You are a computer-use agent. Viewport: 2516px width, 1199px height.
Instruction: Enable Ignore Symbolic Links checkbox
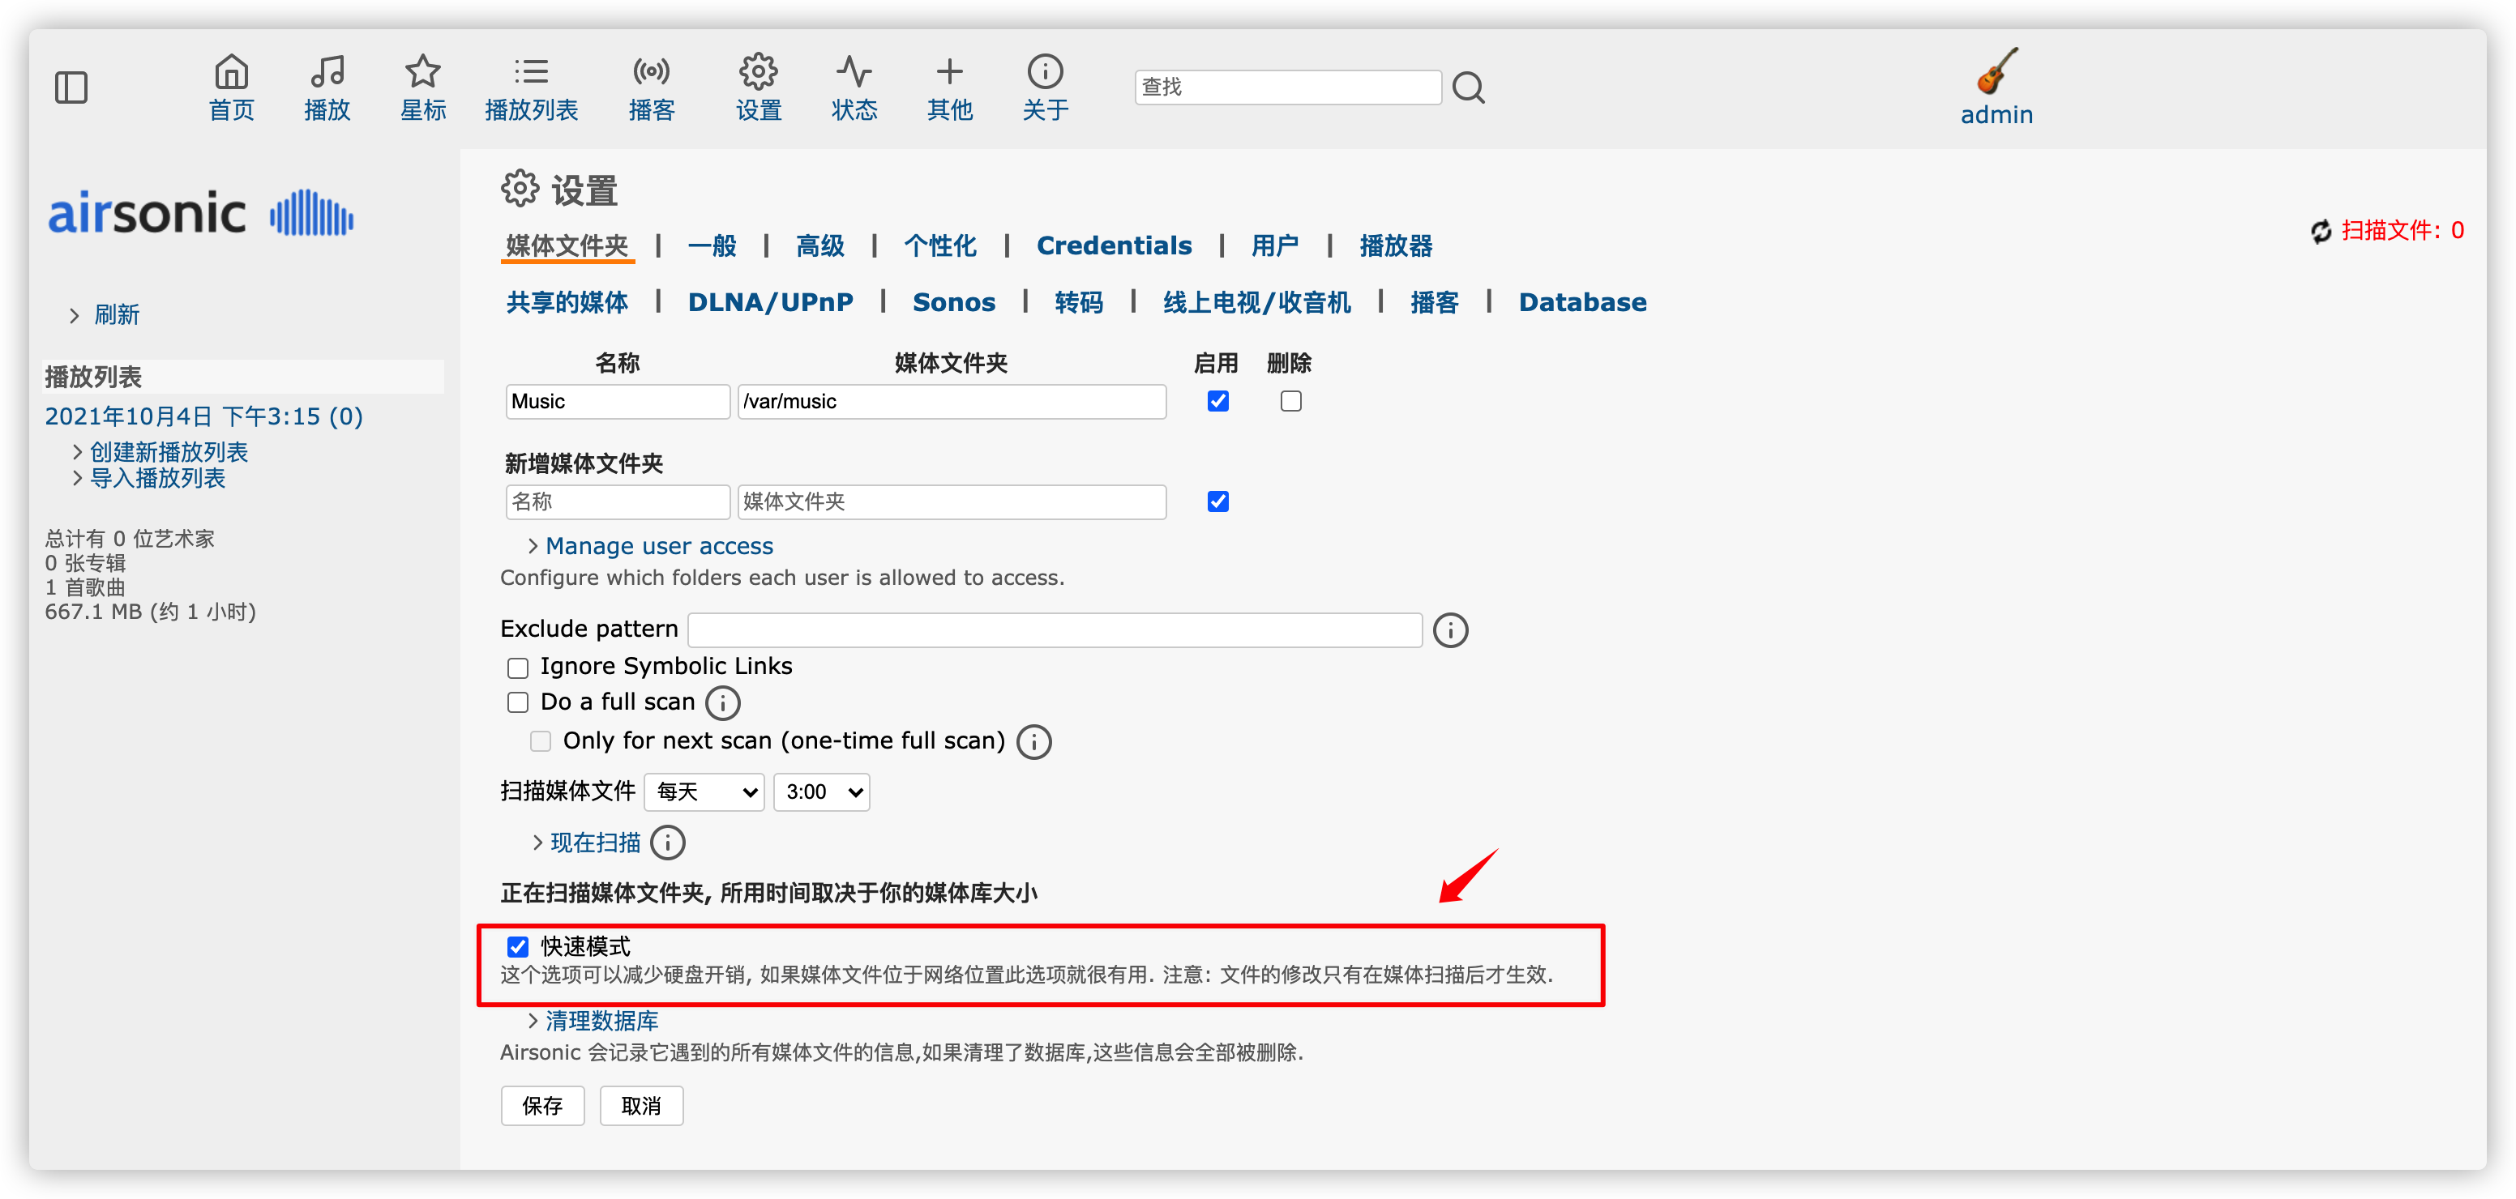518,667
